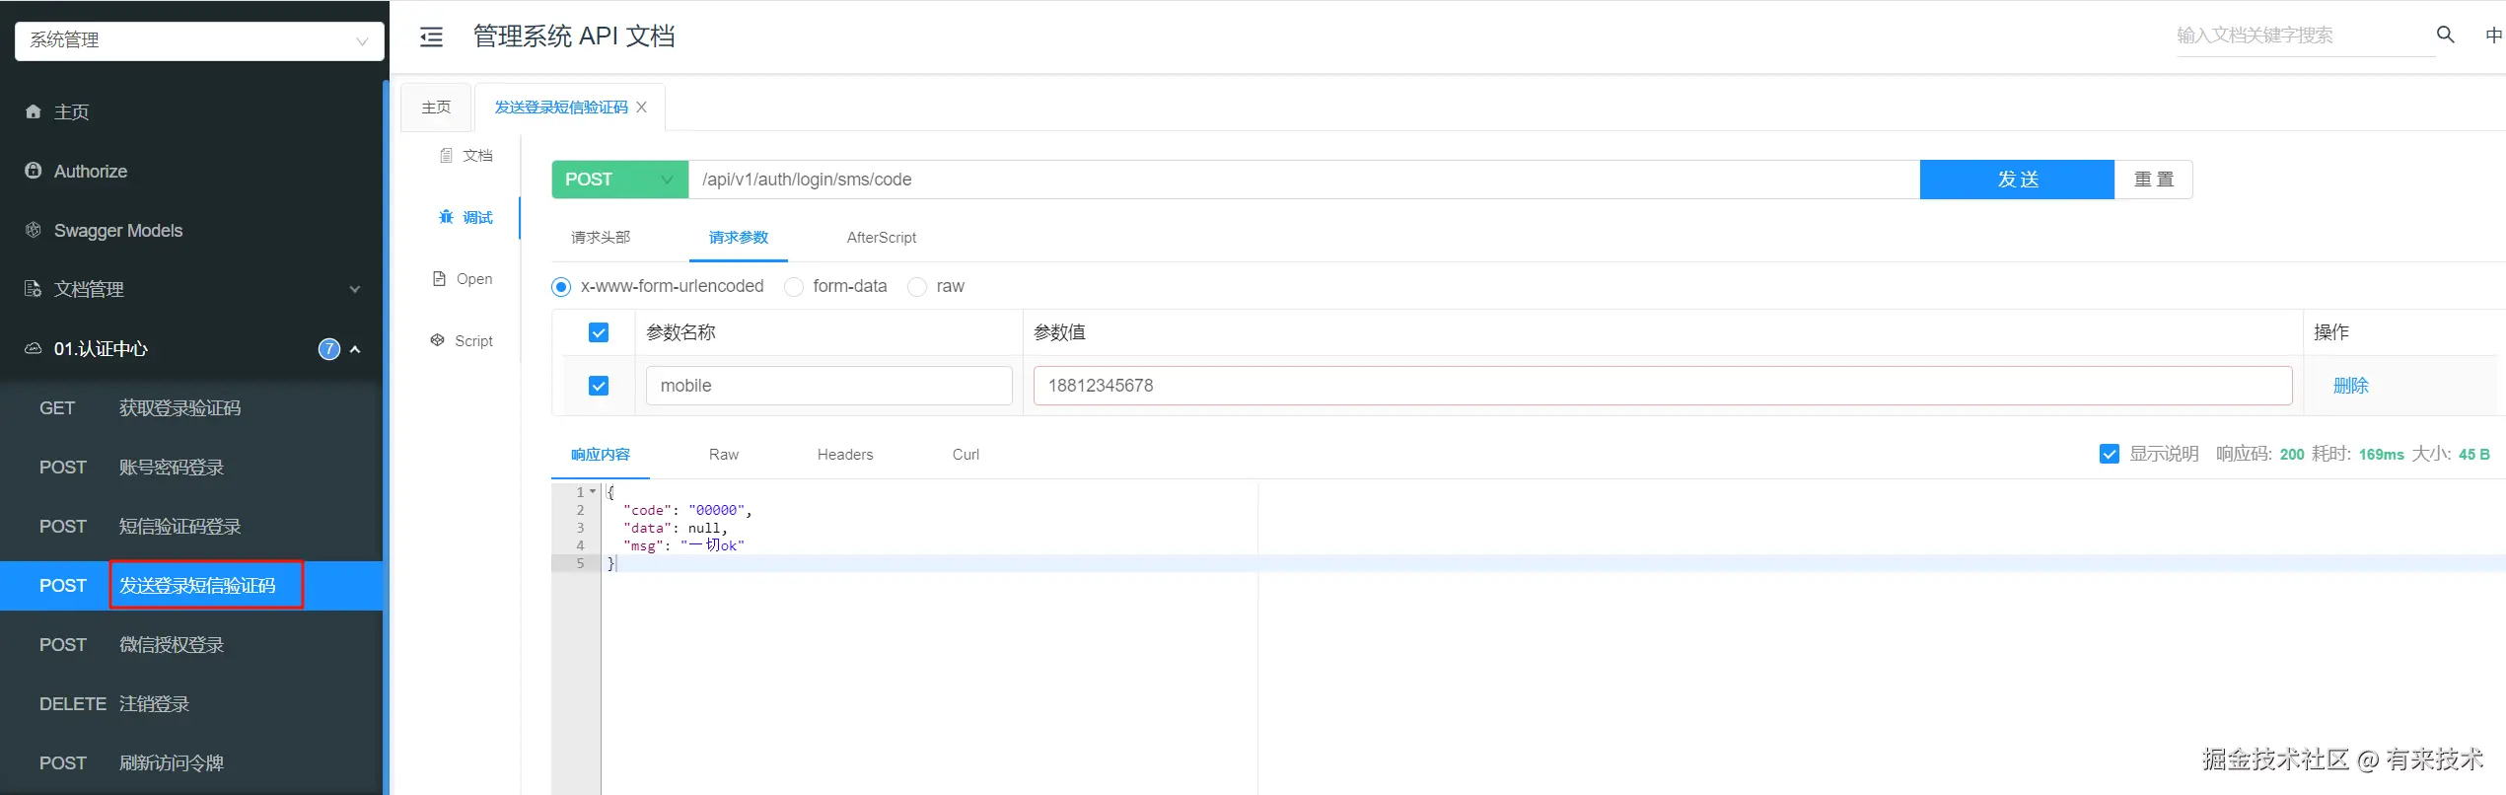Screen dimensions: 2506x795
Task: Open POST 刷新访问令牌 endpoint
Action: pyautogui.click(x=191, y=763)
